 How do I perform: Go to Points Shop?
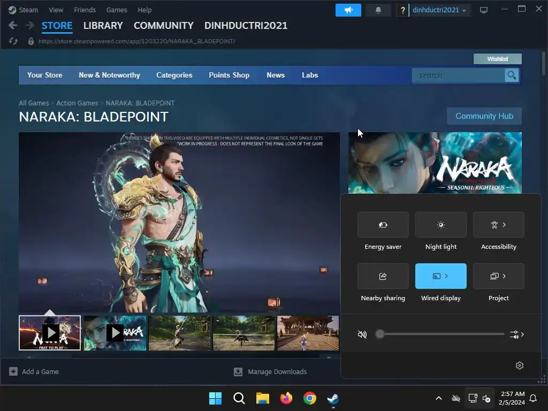(x=229, y=75)
